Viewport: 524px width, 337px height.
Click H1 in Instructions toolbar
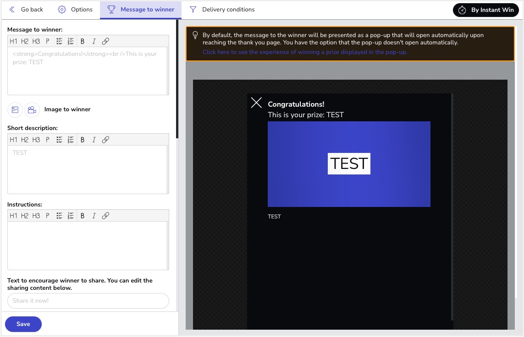click(13, 216)
